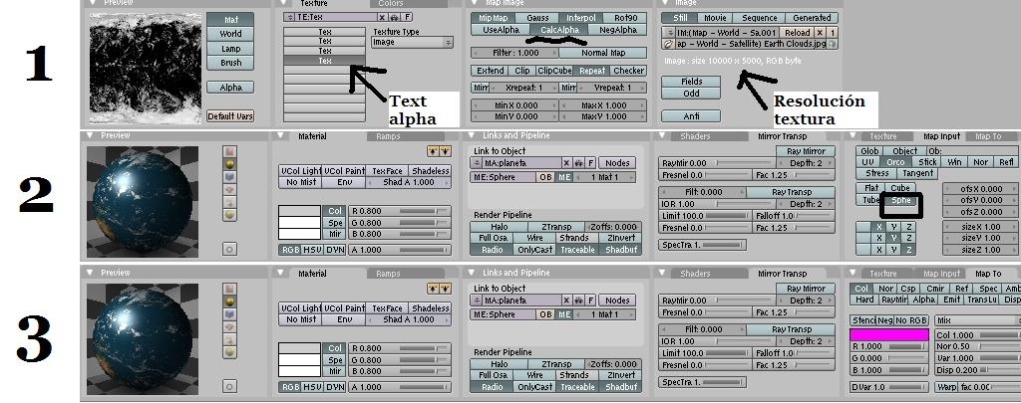Select monkey preview icon in Map Input strip
This screenshot has height=403, width=1021.
tap(230, 189)
